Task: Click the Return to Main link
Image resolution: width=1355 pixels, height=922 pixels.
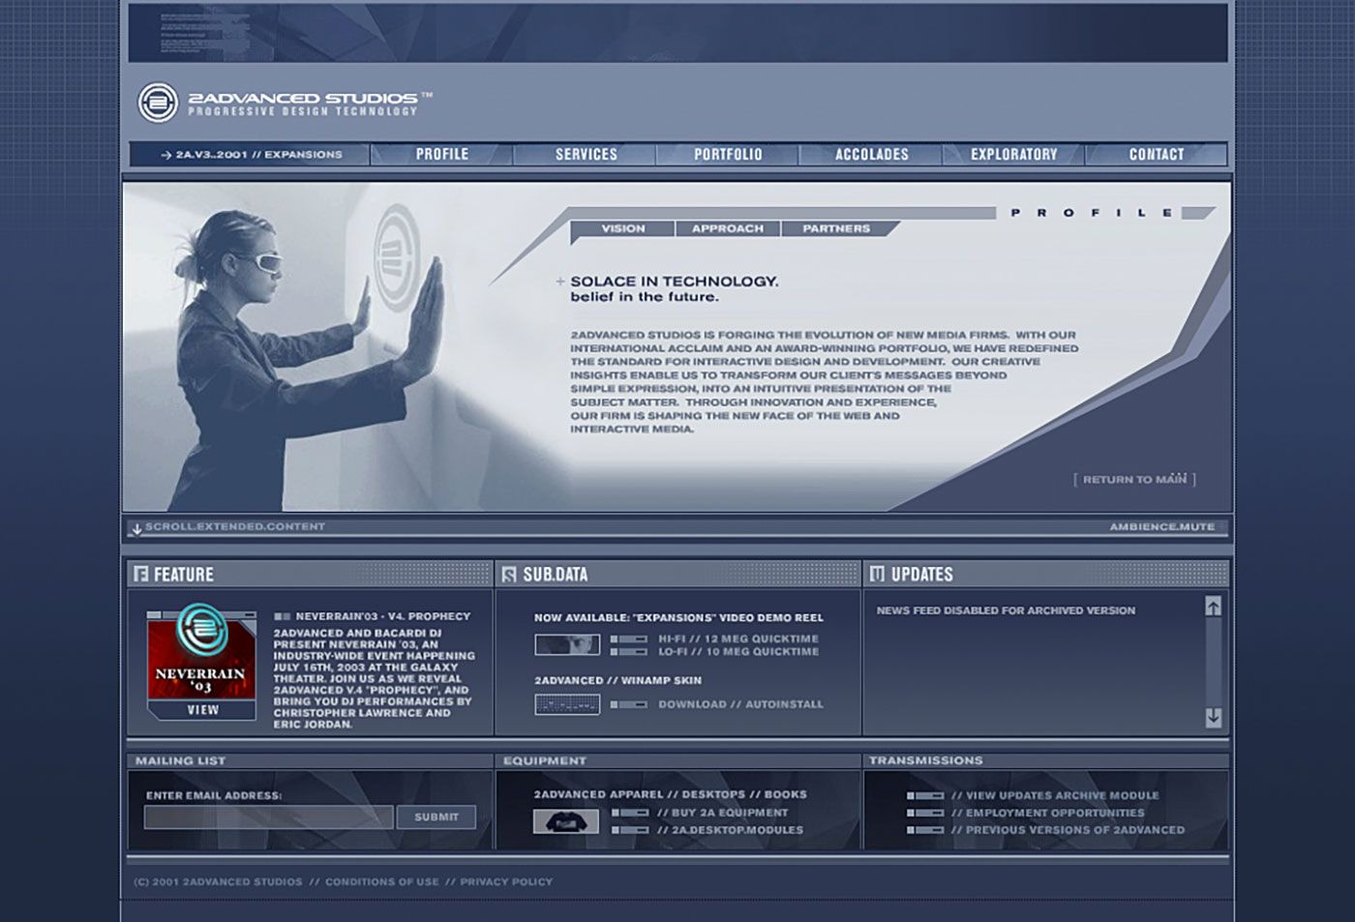Action: click(x=1134, y=479)
